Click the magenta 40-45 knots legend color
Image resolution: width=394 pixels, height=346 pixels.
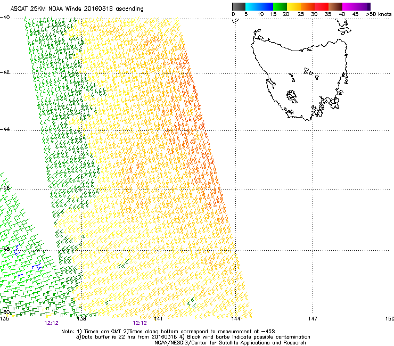[x=349, y=6]
